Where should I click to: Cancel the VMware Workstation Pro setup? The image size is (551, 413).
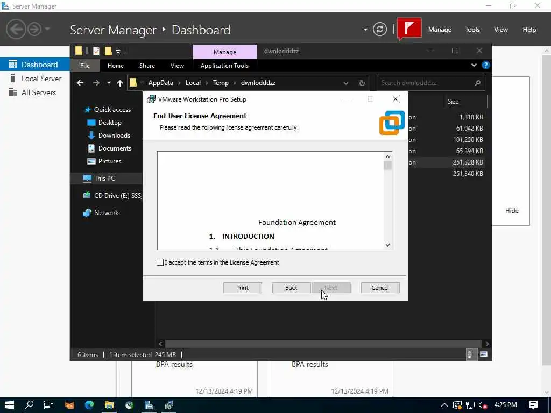point(380,288)
